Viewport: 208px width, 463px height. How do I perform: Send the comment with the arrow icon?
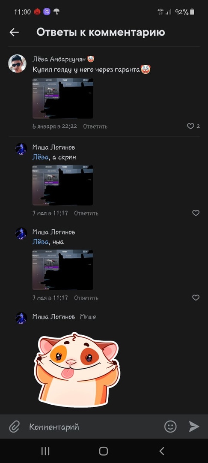194,427
